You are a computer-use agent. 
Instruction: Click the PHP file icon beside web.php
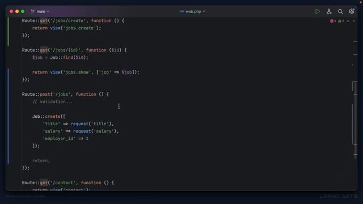click(x=181, y=11)
